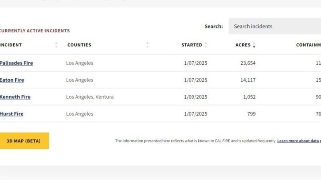Screen dimensions: 321x180
Task: Click the Acres column header text
Action: point(243,45)
